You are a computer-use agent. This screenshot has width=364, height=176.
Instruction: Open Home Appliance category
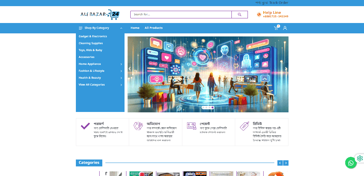tap(90, 64)
